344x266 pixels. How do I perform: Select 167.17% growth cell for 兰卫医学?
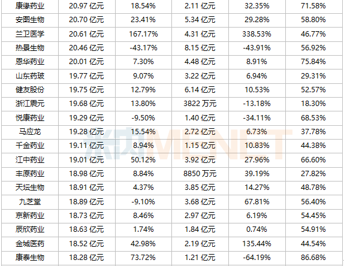(143, 34)
